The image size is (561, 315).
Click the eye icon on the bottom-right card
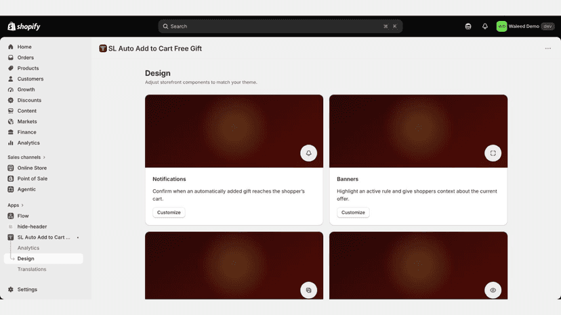click(x=493, y=291)
